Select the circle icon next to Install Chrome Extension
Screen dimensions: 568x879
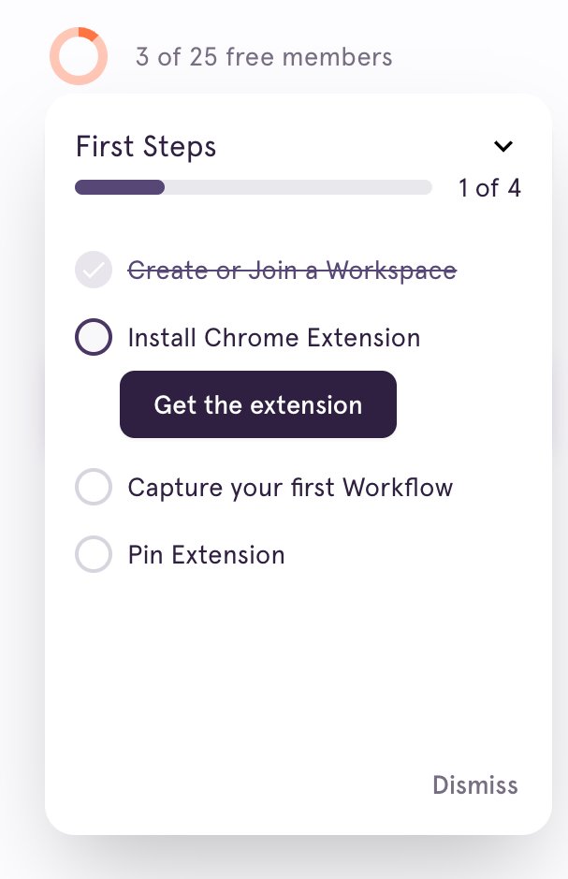point(93,337)
